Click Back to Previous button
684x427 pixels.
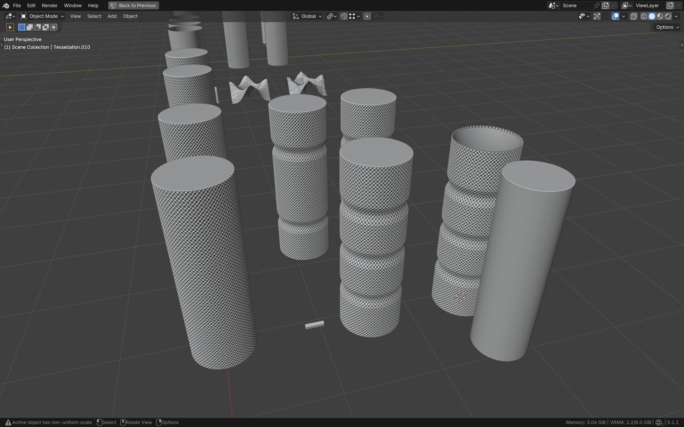pyautogui.click(x=134, y=5)
